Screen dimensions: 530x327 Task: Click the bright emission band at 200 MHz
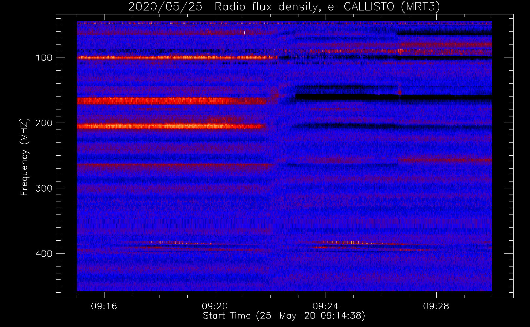pos(171,126)
